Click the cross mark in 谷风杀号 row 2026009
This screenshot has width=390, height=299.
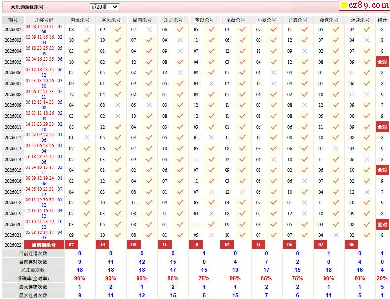[x=118, y=105]
